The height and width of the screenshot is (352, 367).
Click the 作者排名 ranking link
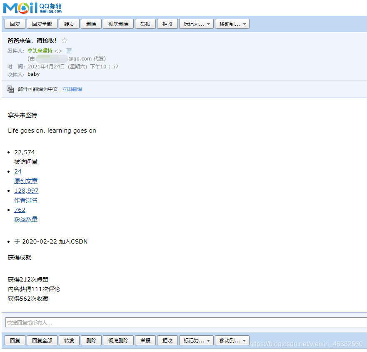pos(25,200)
